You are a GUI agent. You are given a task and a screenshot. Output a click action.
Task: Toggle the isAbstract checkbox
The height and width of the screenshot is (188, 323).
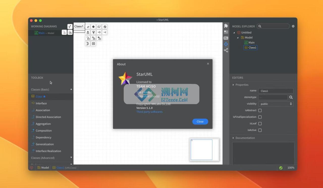tap(260, 110)
